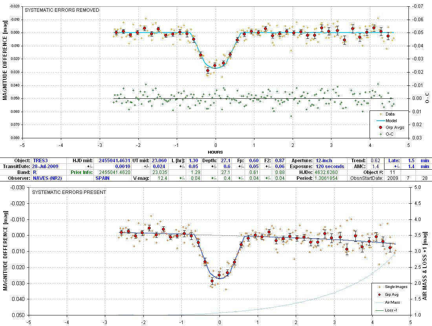This screenshot has width=432, height=326.
Task: Click the 'Depth:' label cell
Action: pos(209,161)
